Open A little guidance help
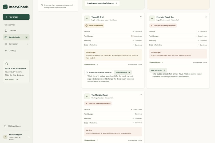The width and height of the screenshot is (215, 143). click(x=12, y=126)
